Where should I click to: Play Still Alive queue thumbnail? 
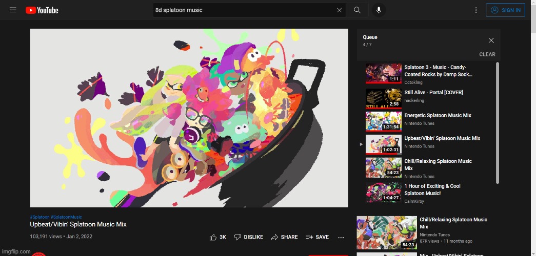click(x=384, y=99)
